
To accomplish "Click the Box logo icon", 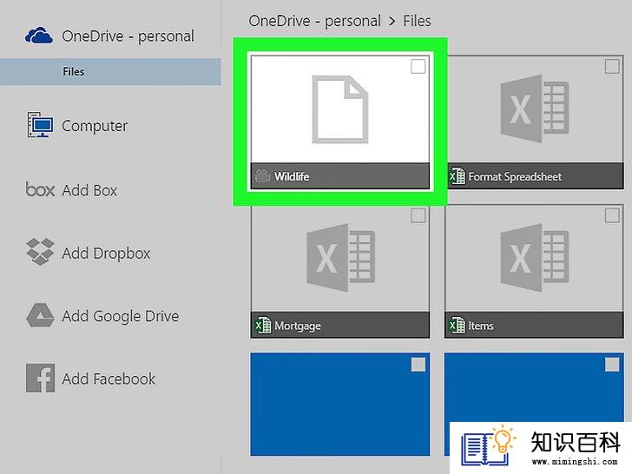I will [x=40, y=189].
